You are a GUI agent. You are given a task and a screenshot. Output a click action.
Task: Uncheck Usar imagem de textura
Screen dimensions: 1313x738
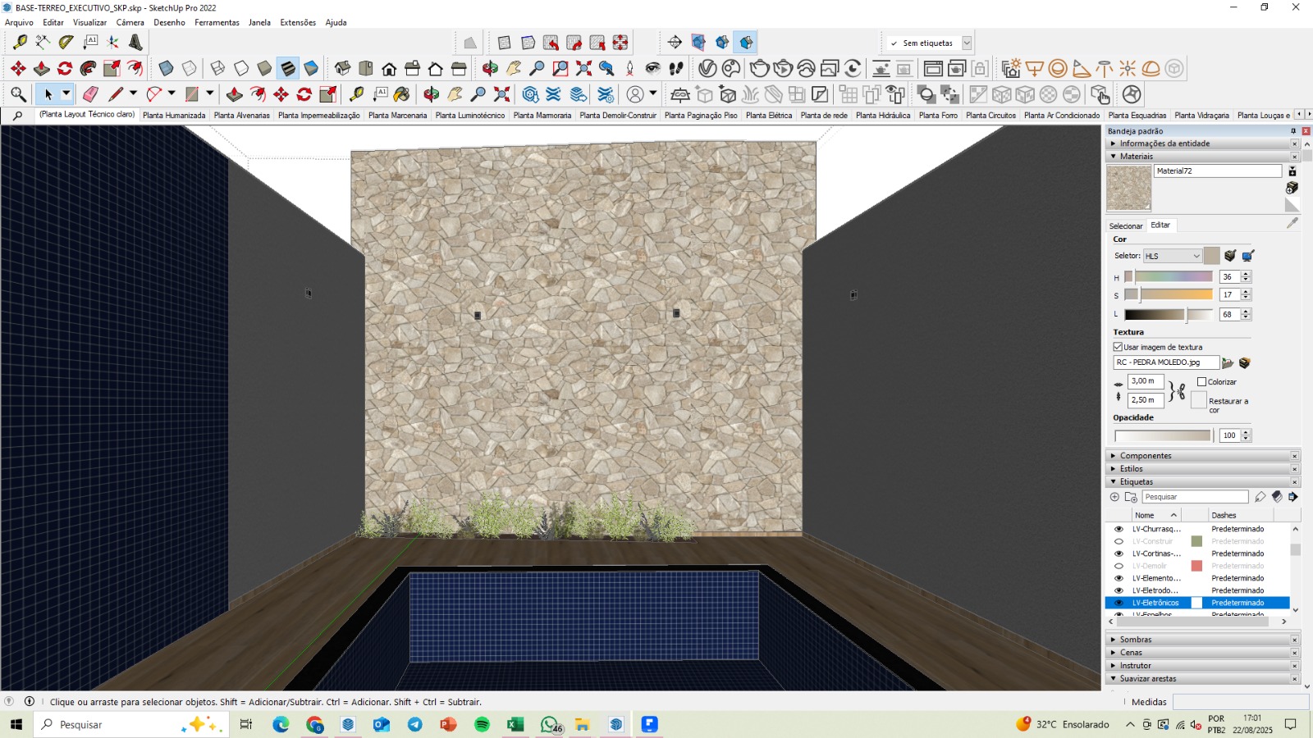point(1118,347)
